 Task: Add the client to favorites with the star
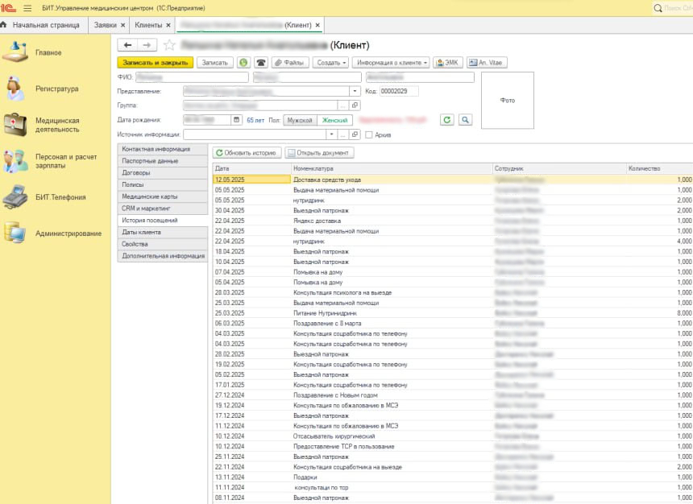point(169,44)
